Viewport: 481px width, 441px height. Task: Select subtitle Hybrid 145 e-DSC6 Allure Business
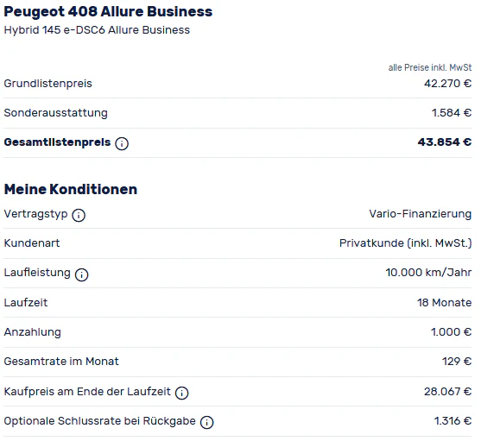pyautogui.click(x=97, y=30)
